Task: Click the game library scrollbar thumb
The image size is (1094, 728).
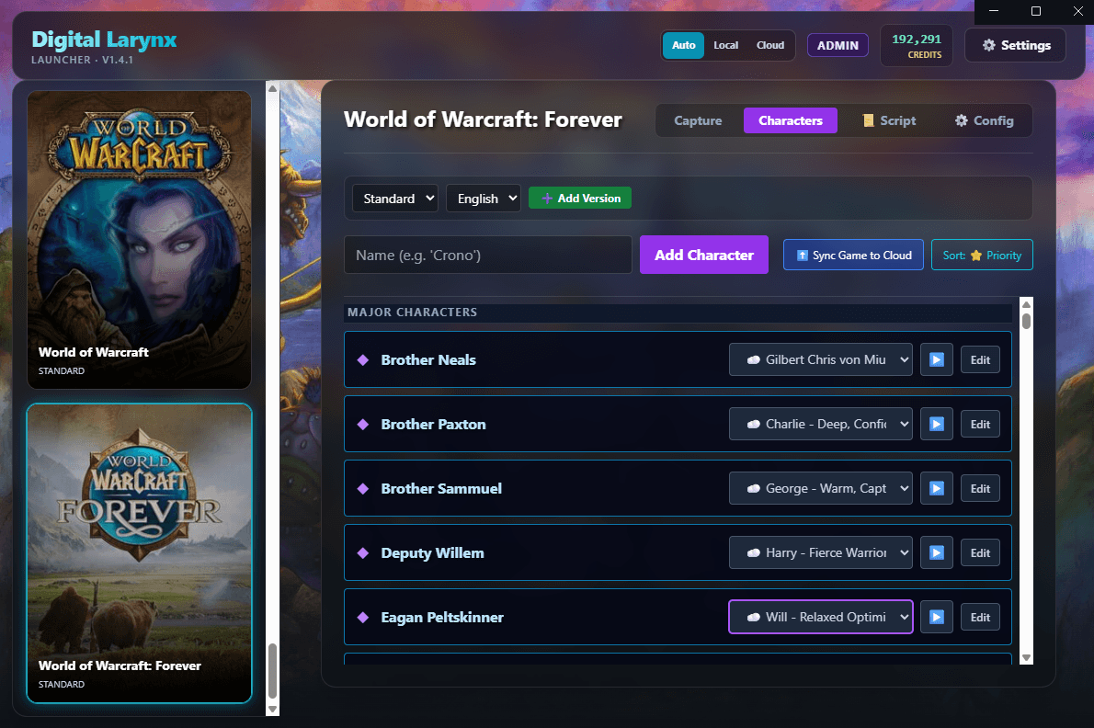Action: [273, 671]
